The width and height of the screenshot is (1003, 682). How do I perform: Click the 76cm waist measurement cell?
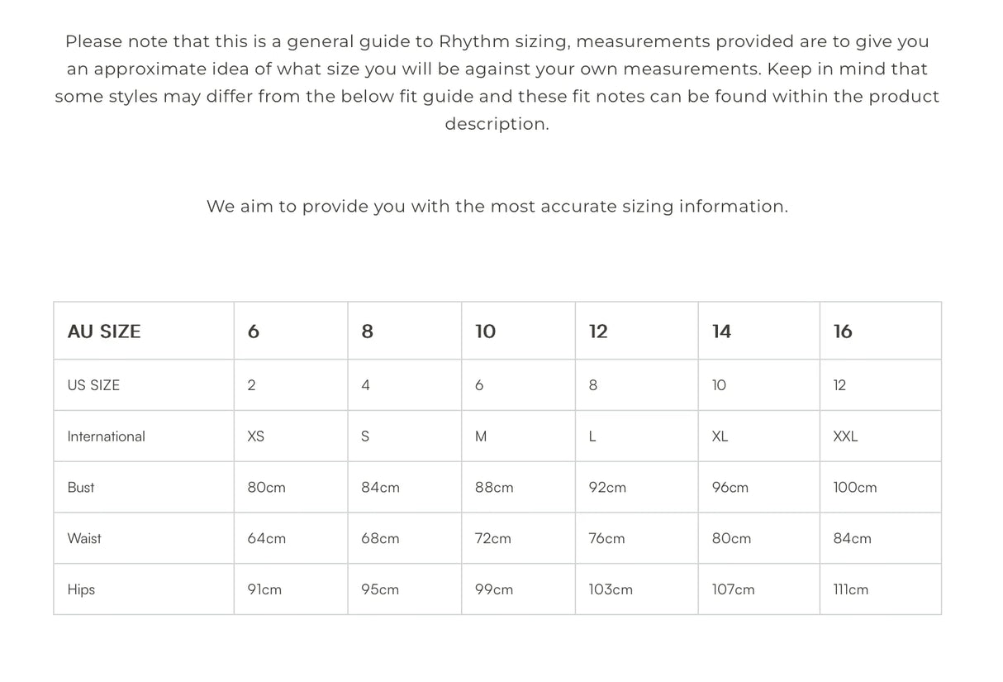(x=606, y=539)
